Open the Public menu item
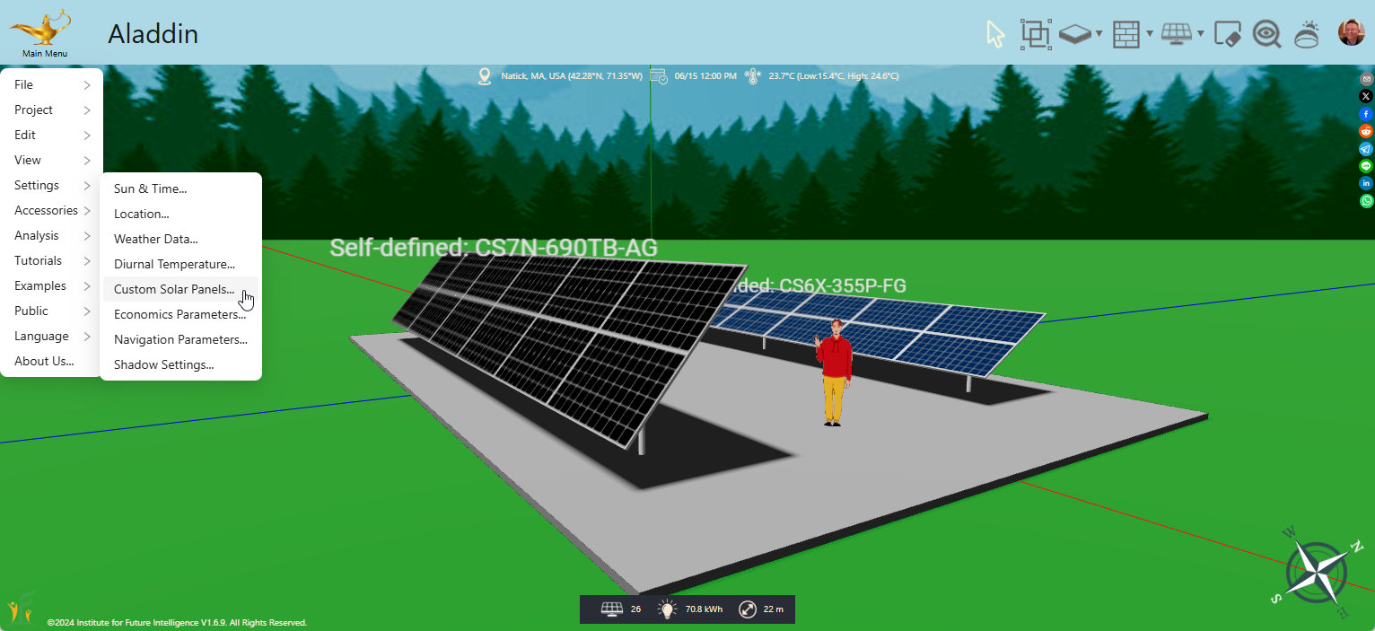Image resolution: width=1375 pixels, height=631 pixels. tap(52, 311)
